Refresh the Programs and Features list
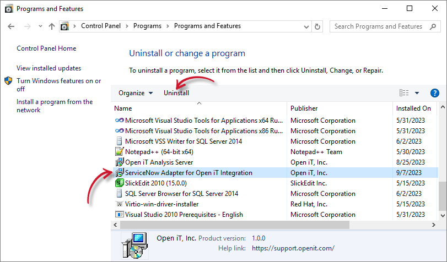Image resolution: width=447 pixels, height=262 pixels. [x=317, y=27]
